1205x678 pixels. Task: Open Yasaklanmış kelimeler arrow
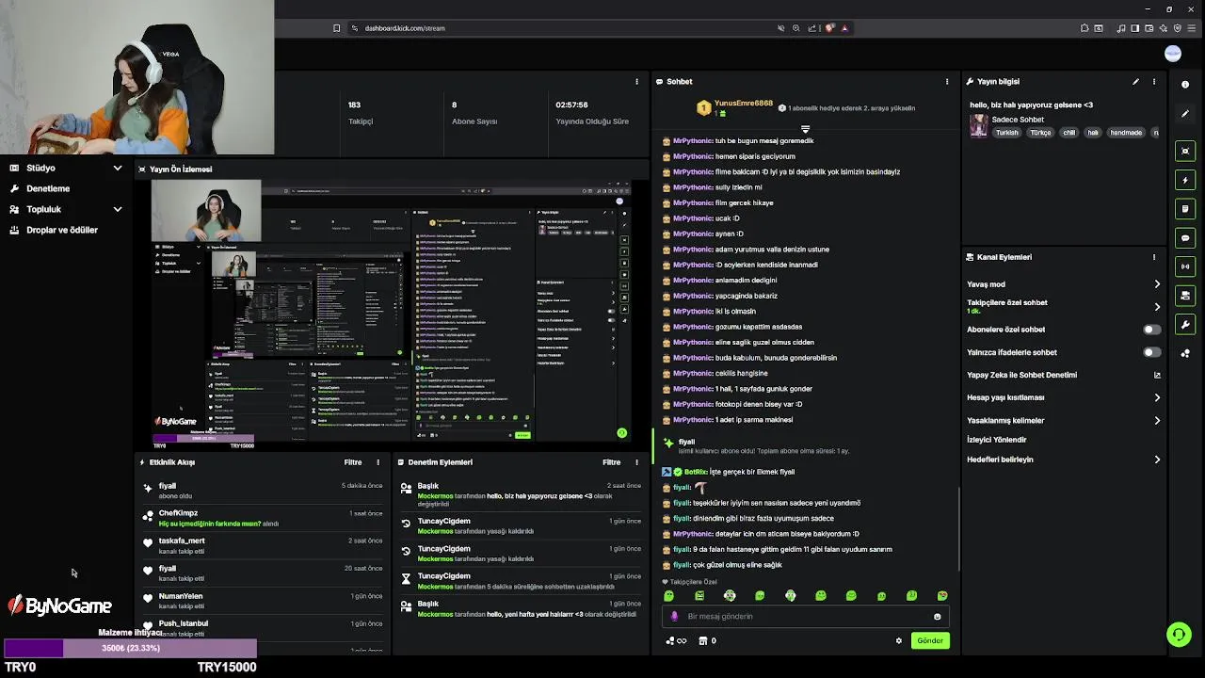point(1157,421)
